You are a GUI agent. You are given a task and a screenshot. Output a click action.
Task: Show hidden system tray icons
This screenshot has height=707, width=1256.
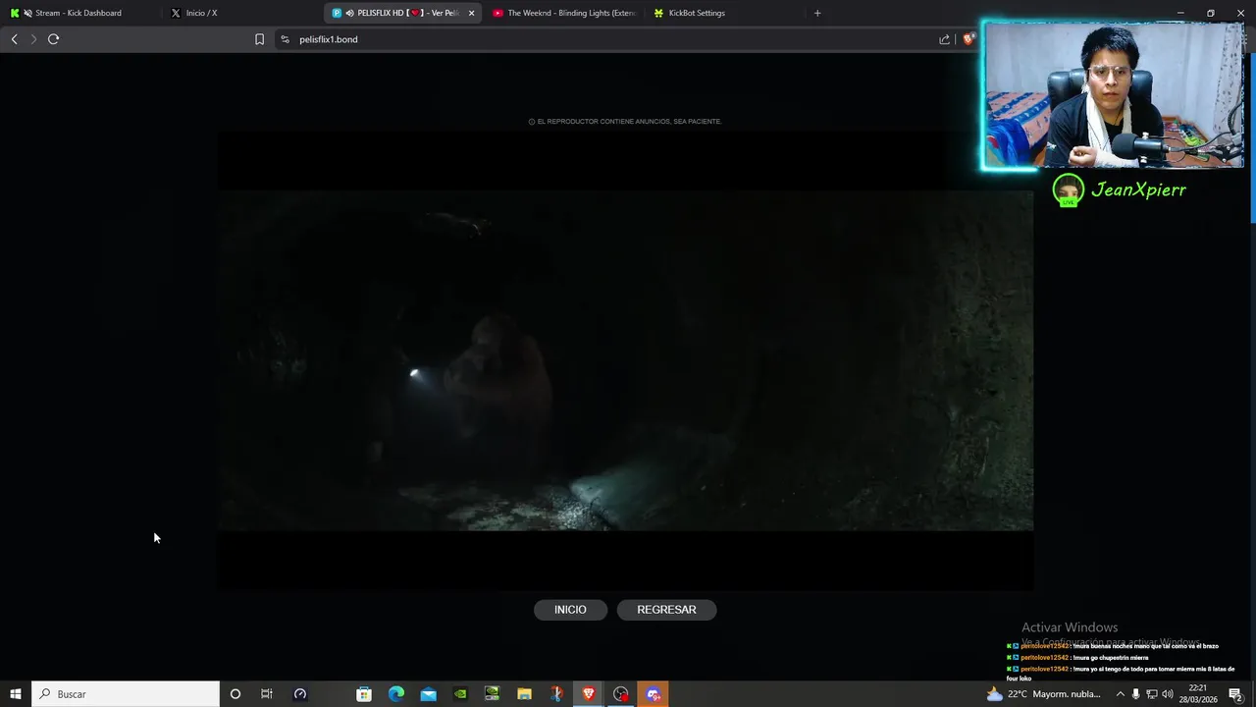point(1120,694)
